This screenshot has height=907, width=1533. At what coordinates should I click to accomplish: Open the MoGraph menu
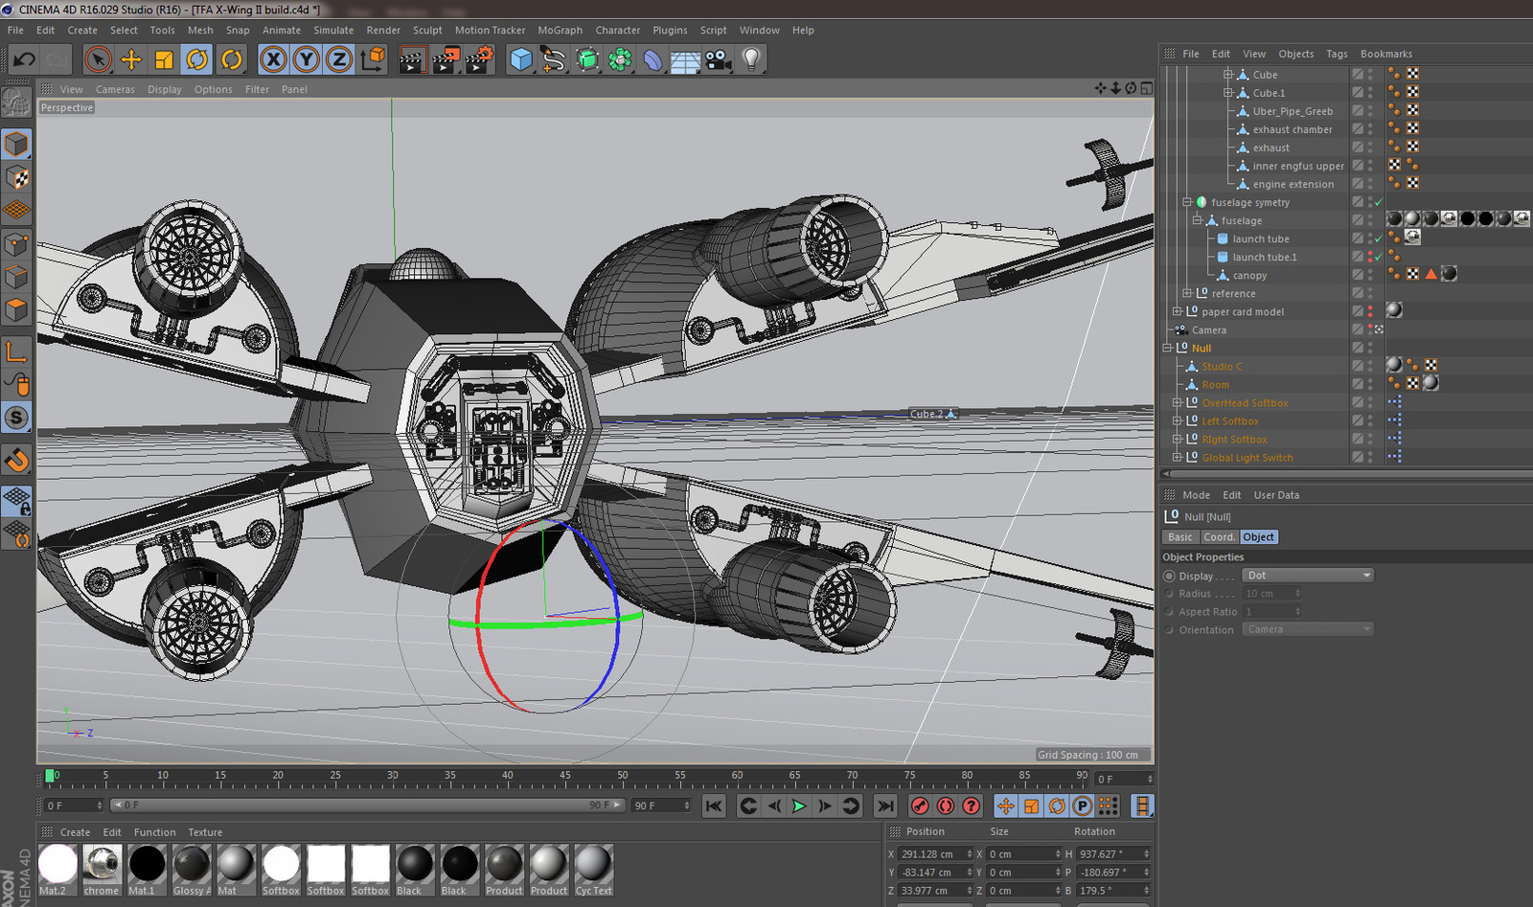click(x=560, y=30)
